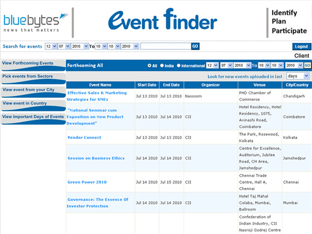Open the days dropdown for new events
The height and width of the screenshot is (234, 312).
click(x=298, y=76)
